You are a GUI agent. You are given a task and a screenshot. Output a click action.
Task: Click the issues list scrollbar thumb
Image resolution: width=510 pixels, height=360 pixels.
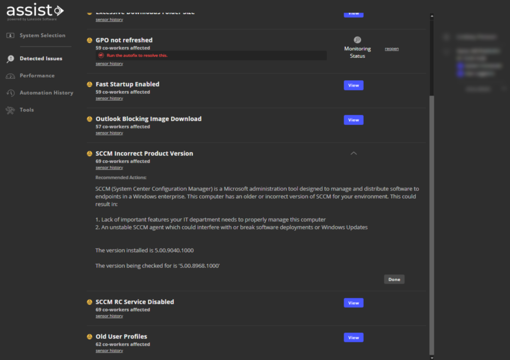[432, 225]
